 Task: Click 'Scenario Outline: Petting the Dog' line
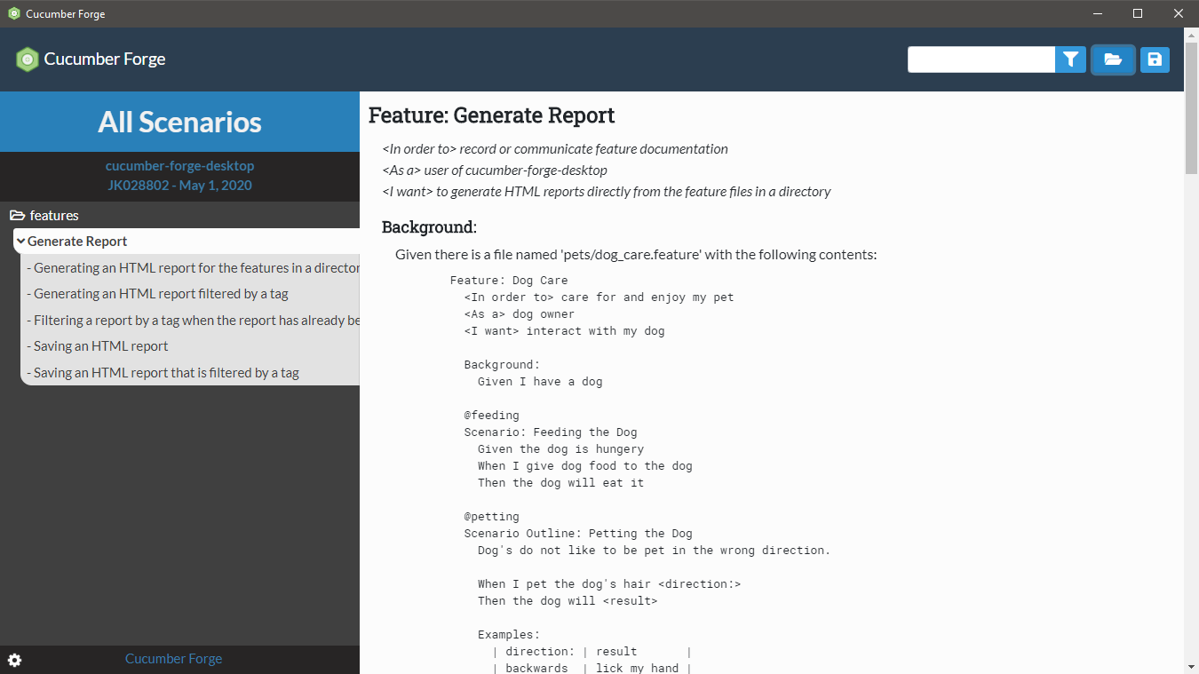(578, 534)
